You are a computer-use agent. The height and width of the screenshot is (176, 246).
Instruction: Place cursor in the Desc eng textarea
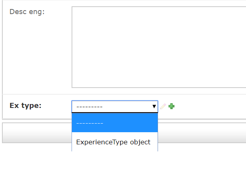(159, 47)
